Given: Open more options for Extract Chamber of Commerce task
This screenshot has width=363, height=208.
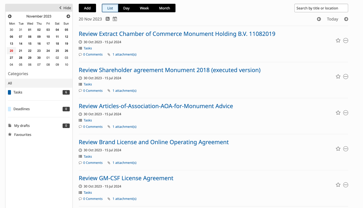Looking at the screenshot, I should coord(346,40).
